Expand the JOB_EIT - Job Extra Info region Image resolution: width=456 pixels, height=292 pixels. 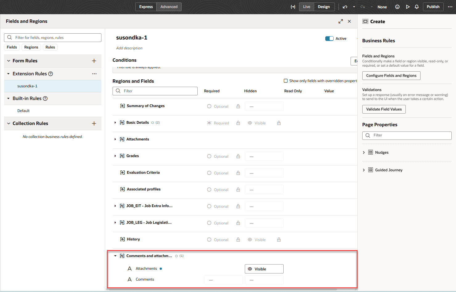115,206
